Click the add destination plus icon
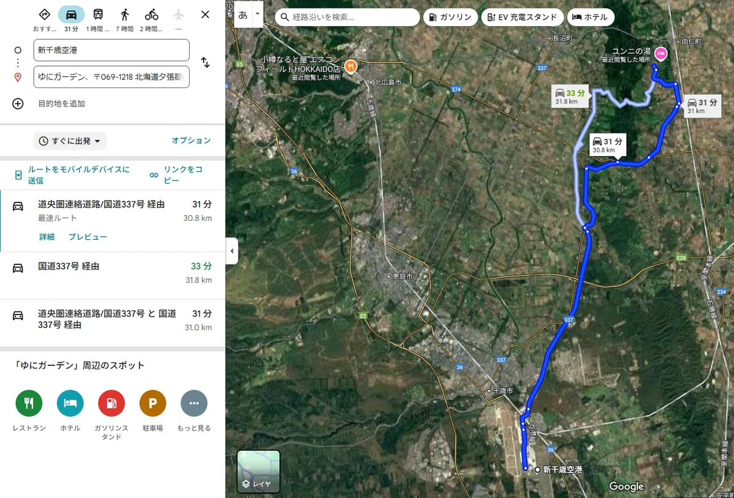Screen dimensions: 734x498 point(18,103)
